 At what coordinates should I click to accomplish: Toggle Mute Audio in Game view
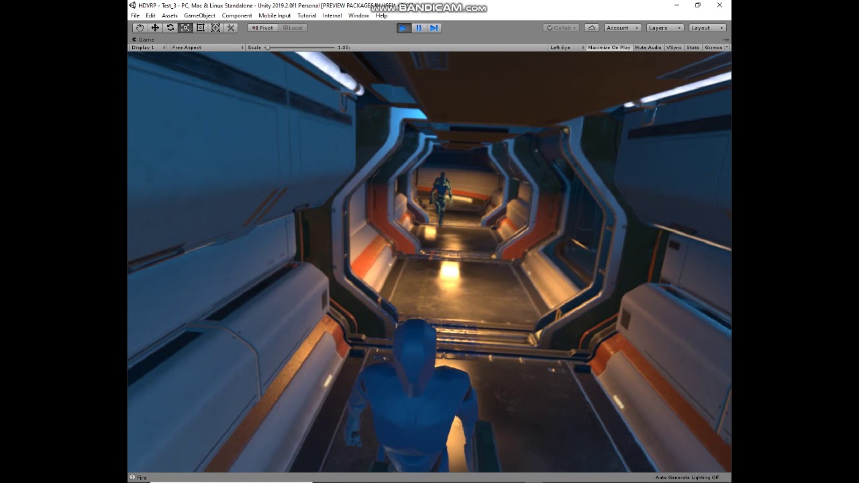click(x=648, y=48)
